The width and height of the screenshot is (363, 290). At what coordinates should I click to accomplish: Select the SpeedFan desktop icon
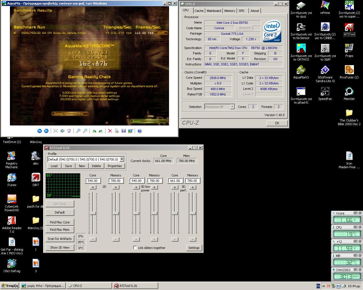tap(325, 94)
